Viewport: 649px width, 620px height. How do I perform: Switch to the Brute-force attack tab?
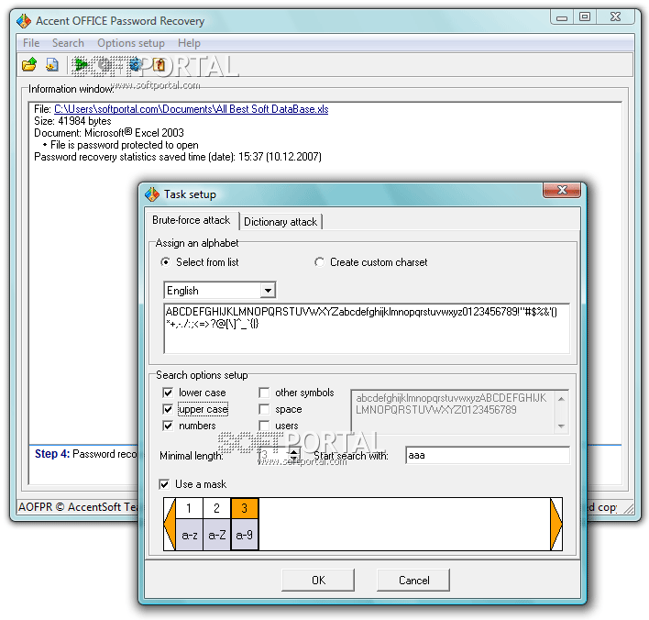191,220
